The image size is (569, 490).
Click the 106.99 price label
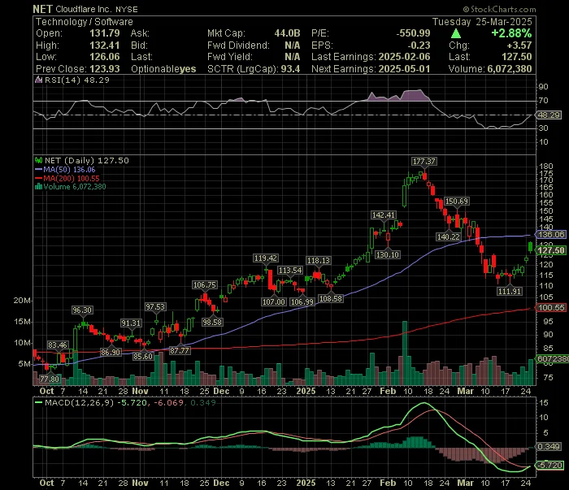pyautogui.click(x=302, y=301)
